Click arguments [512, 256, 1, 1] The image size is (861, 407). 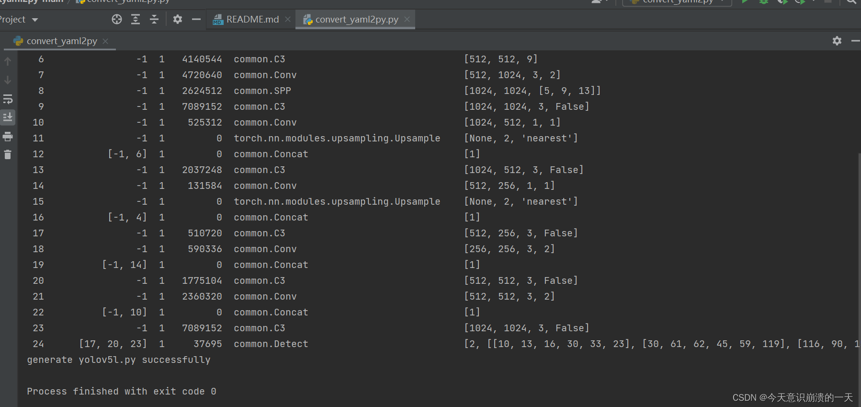(510, 186)
